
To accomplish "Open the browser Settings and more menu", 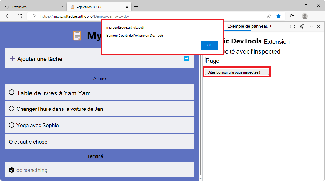I will tap(317, 16).
